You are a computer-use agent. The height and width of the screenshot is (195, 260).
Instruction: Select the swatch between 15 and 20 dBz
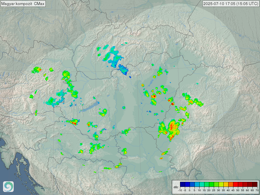[207, 184]
